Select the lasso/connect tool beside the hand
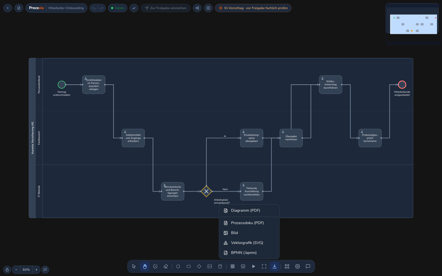This screenshot has width=442, height=276. 155,266
